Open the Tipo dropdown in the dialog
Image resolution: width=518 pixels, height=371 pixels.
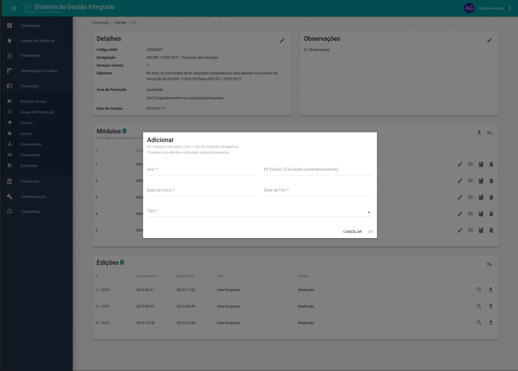[260, 211]
